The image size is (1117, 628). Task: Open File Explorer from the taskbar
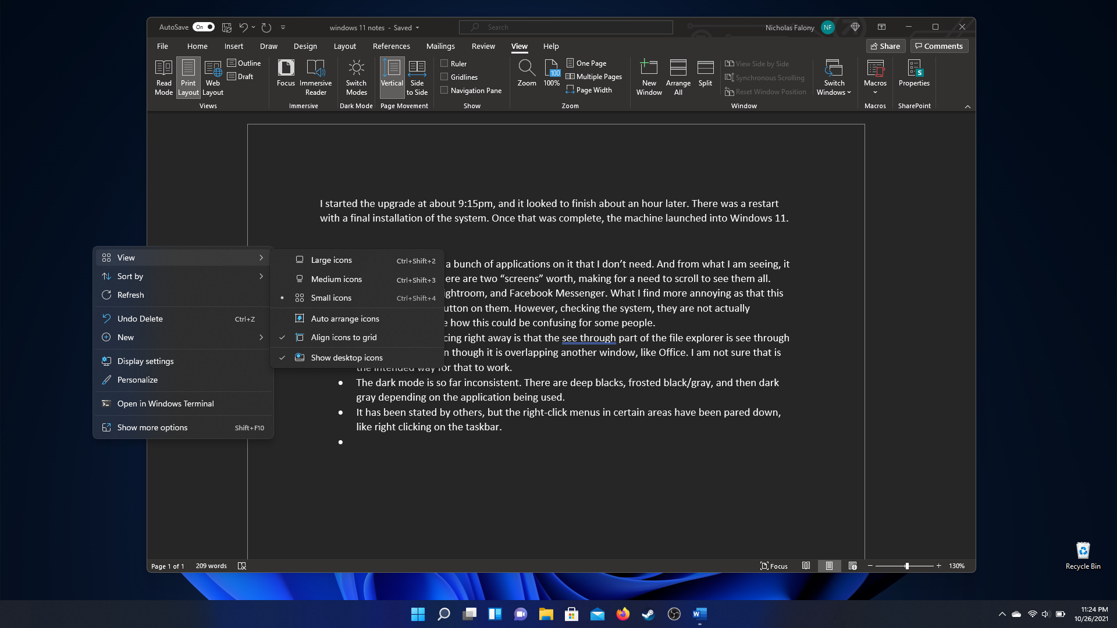tap(546, 614)
